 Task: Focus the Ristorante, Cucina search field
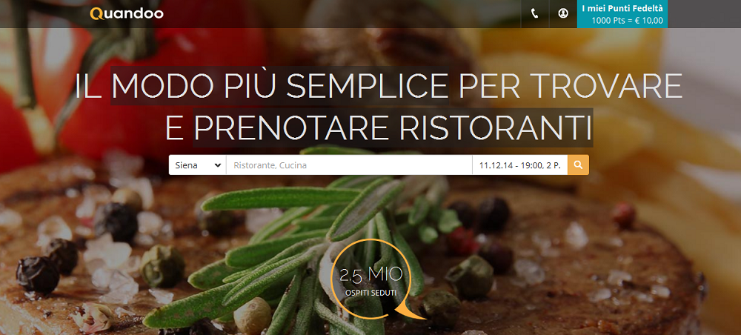click(x=349, y=165)
